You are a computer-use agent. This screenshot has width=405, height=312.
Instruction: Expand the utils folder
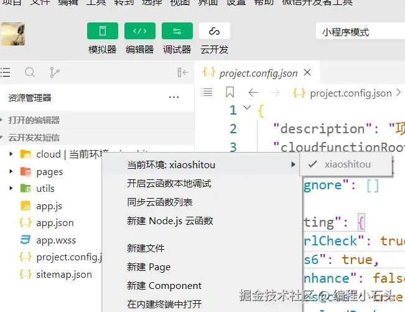[x=11, y=188]
